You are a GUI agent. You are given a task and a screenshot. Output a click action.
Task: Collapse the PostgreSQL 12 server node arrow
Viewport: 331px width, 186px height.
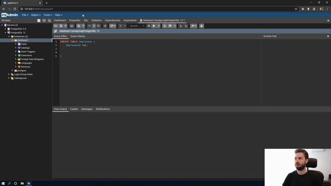point(6,33)
